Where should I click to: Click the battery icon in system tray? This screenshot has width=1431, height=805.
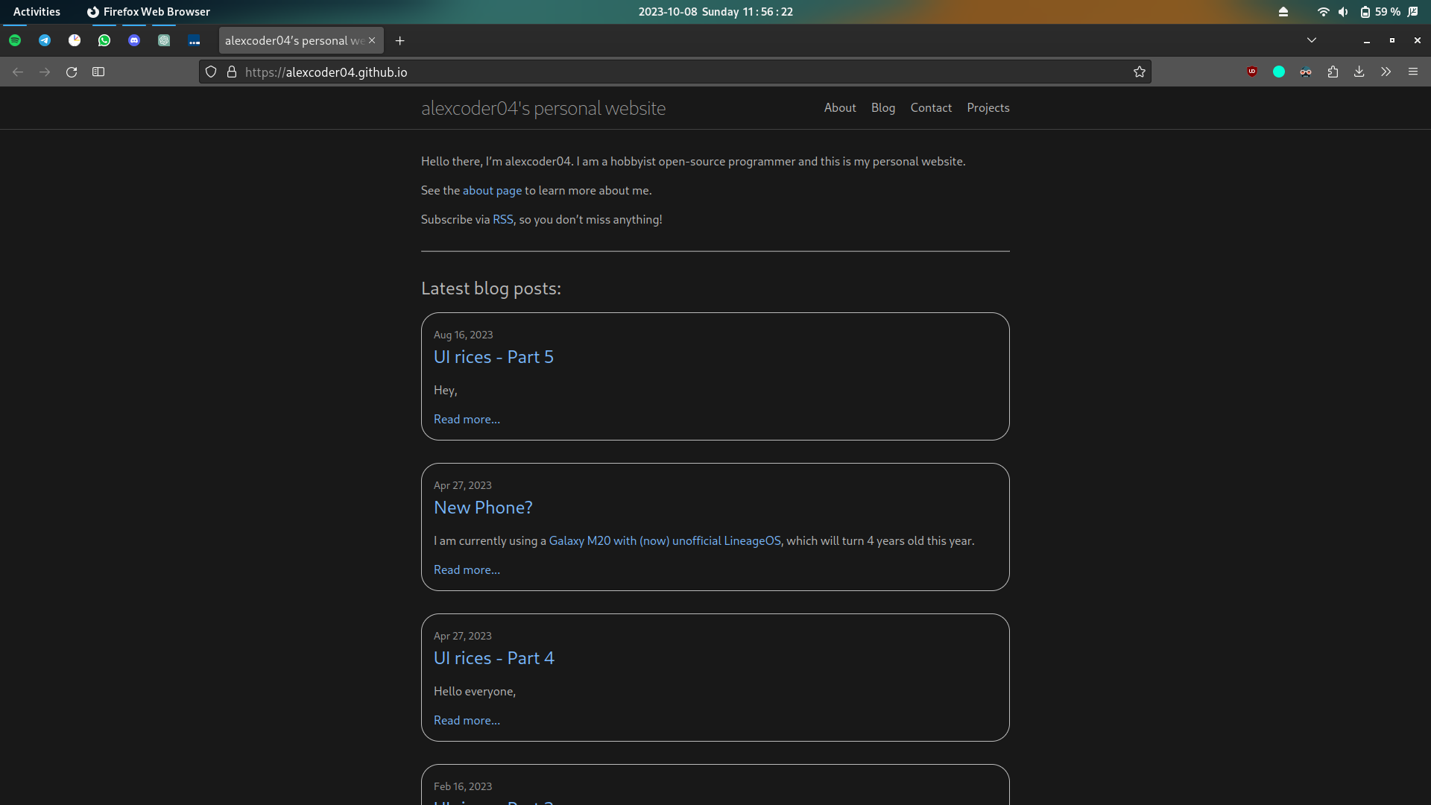(1364, 11)
